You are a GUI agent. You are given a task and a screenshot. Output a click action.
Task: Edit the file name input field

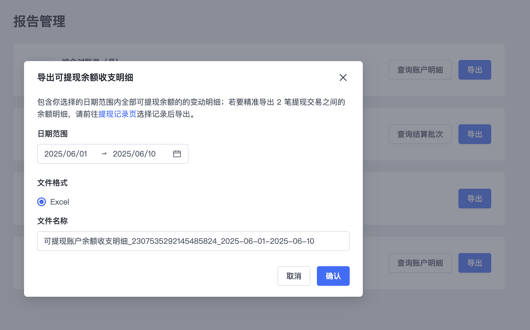pyautogui.click(x=193, y=241)
